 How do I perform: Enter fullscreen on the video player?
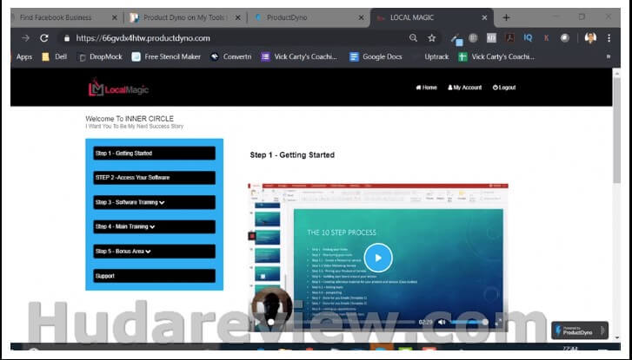coord(498,322)
